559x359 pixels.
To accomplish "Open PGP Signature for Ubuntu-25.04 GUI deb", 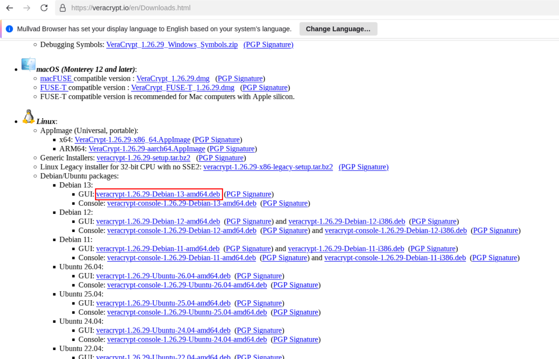I will point(259,303).
